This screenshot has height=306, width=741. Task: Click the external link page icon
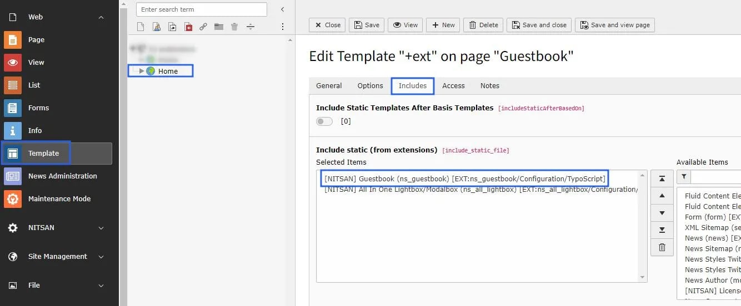click(203, 27)
